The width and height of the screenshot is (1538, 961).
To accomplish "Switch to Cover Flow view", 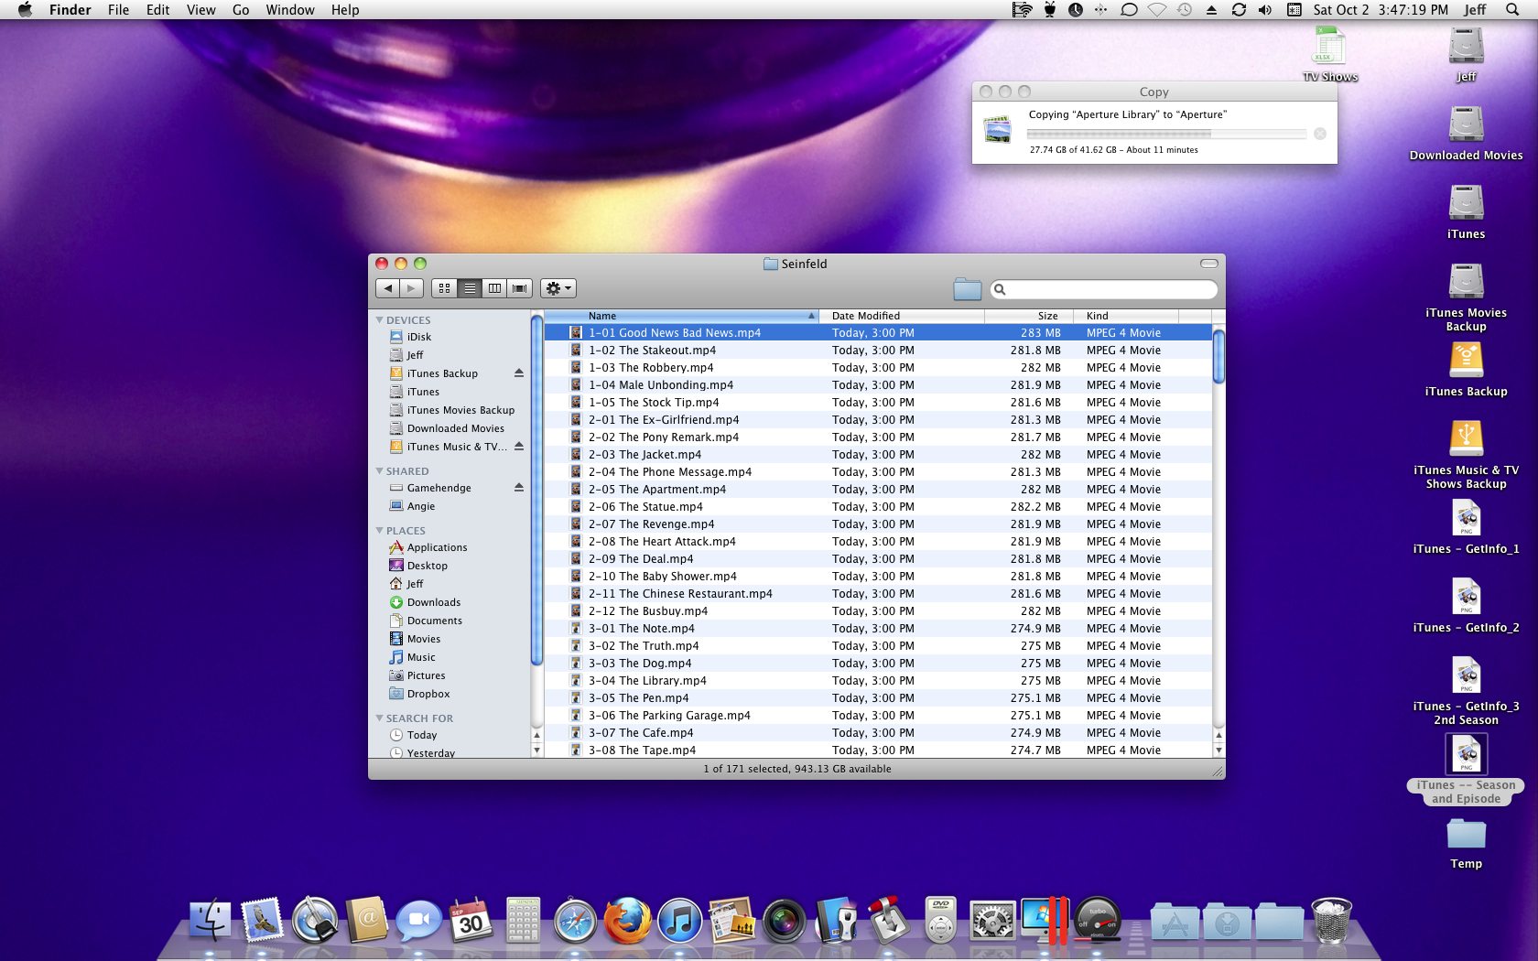I will point(519,287).
